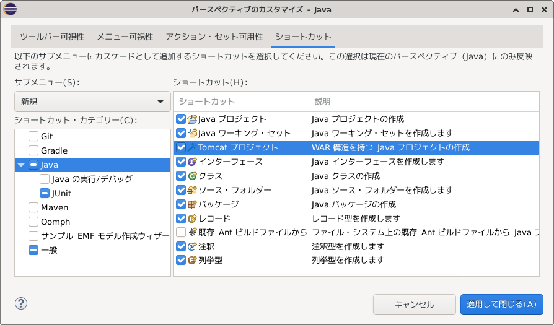Click the キャンセル button

click(415, 305)
